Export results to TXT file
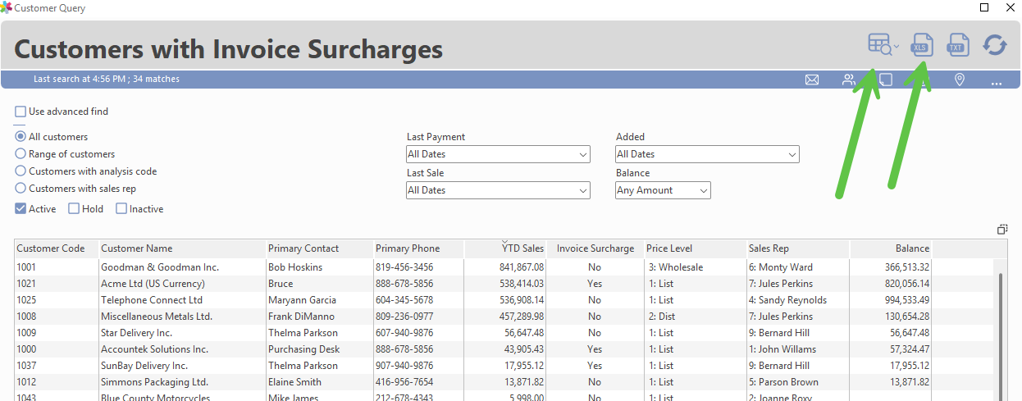This screenshot has height=401, width=1022. (958, 45)
